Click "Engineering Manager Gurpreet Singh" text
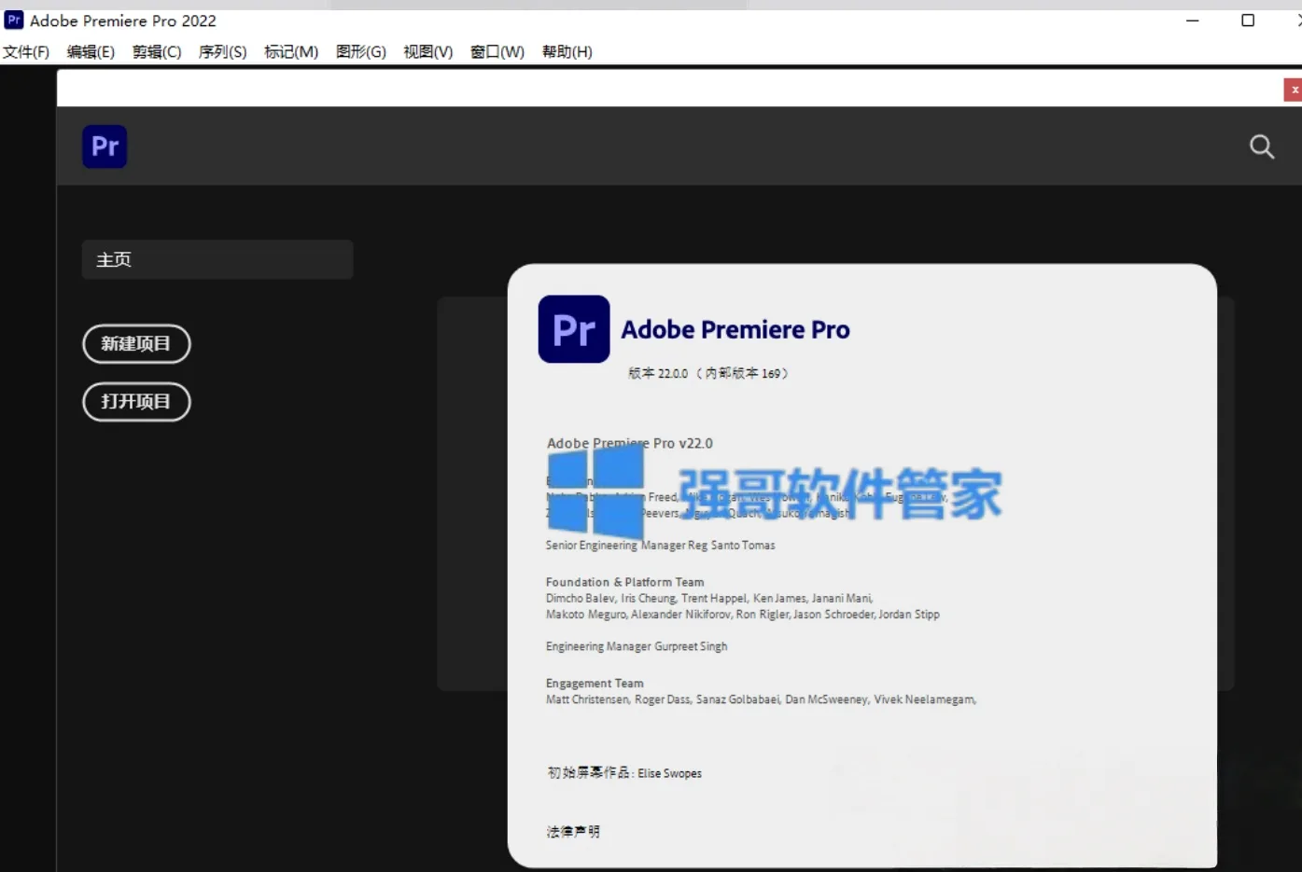The width and height of the screenshot is (1302, 872). coord(637,646)
